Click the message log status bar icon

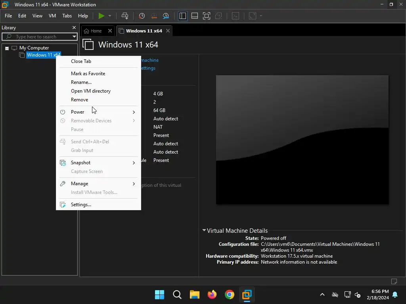click(x=394, y=281)
